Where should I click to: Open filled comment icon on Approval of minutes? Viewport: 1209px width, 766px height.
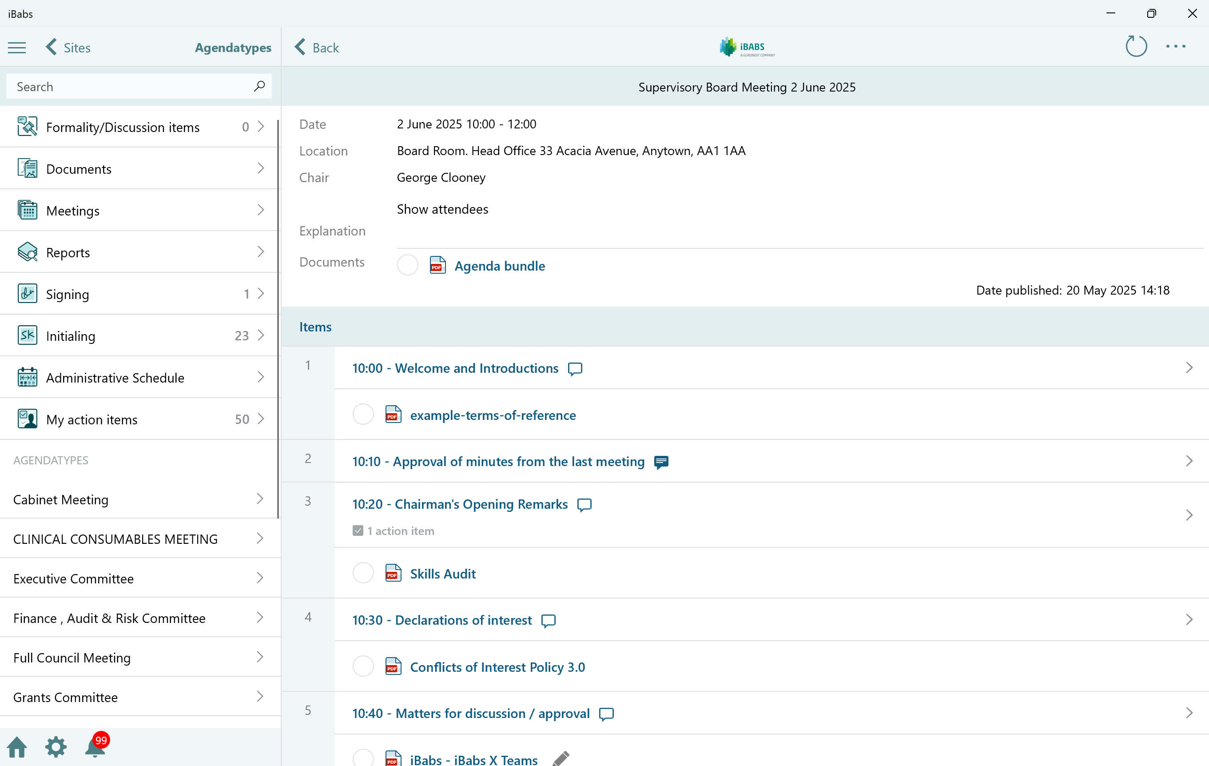click(x=661, y=462)
